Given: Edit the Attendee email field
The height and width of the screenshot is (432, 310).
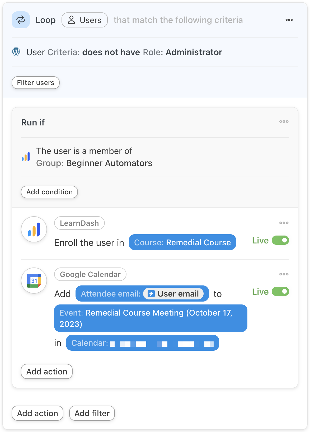Looking at the screenshot, I should [x=142, y=294].
